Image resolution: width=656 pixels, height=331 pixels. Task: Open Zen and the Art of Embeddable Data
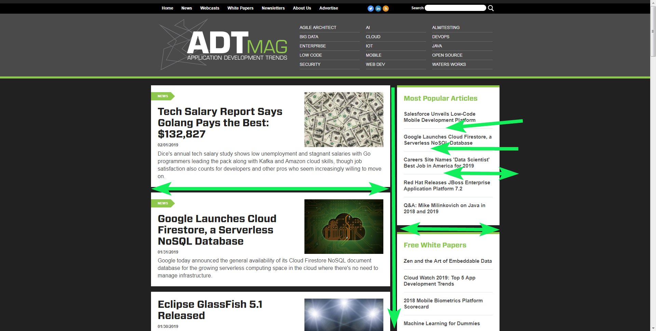tap(448, 261)
